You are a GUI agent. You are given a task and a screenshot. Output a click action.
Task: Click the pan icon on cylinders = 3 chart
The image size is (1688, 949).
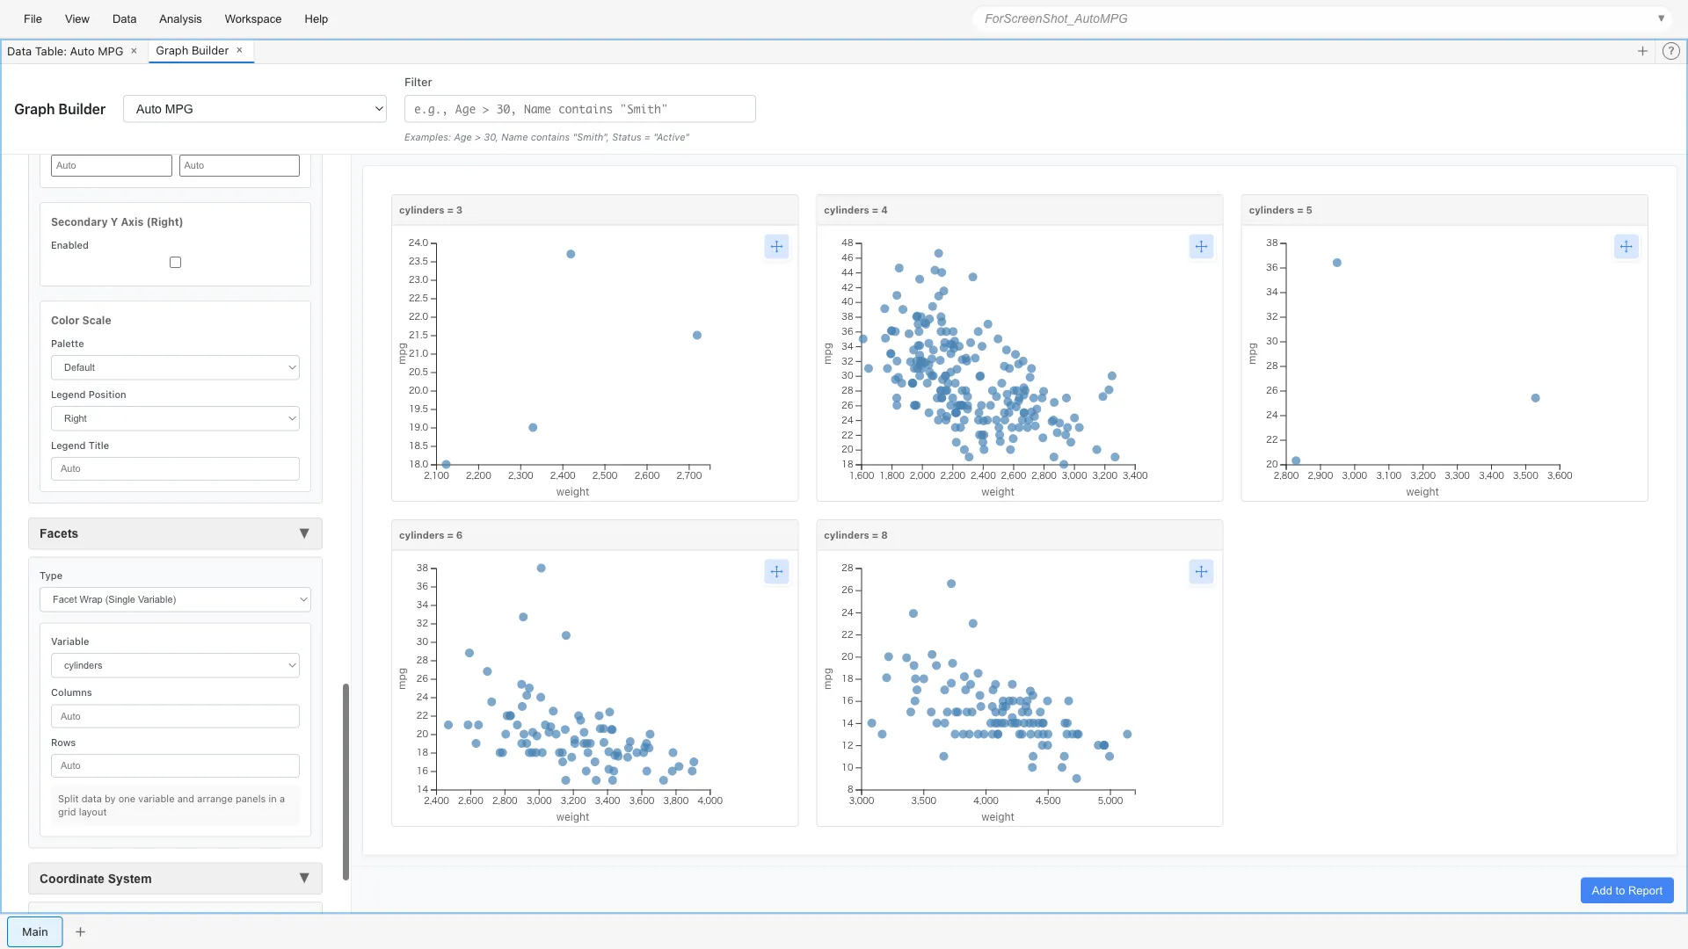pyautogui.click(x=776, y=247)
